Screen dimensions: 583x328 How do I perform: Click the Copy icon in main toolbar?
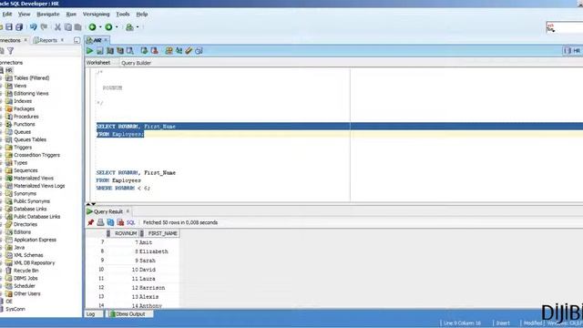(67, 26)
